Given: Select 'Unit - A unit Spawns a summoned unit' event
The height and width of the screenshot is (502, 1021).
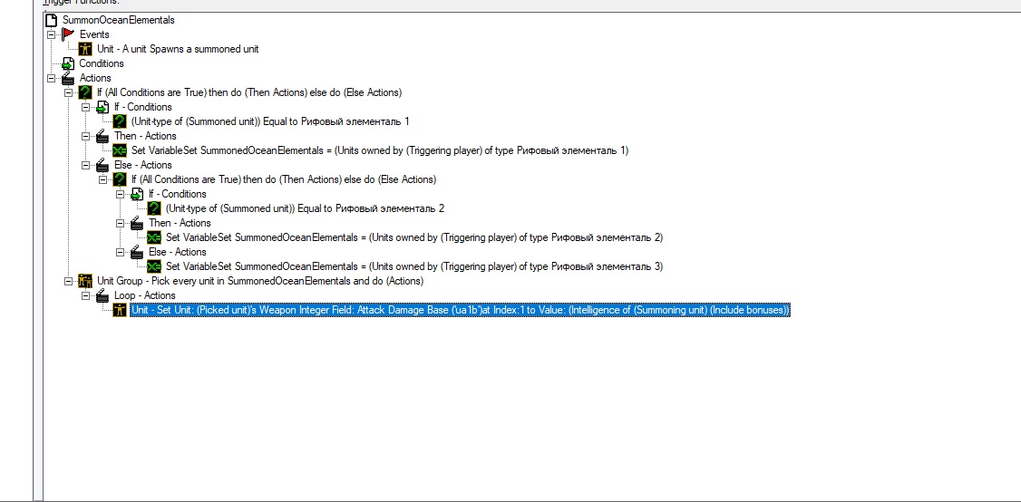Looking at the screenshot, I should 178,49.
